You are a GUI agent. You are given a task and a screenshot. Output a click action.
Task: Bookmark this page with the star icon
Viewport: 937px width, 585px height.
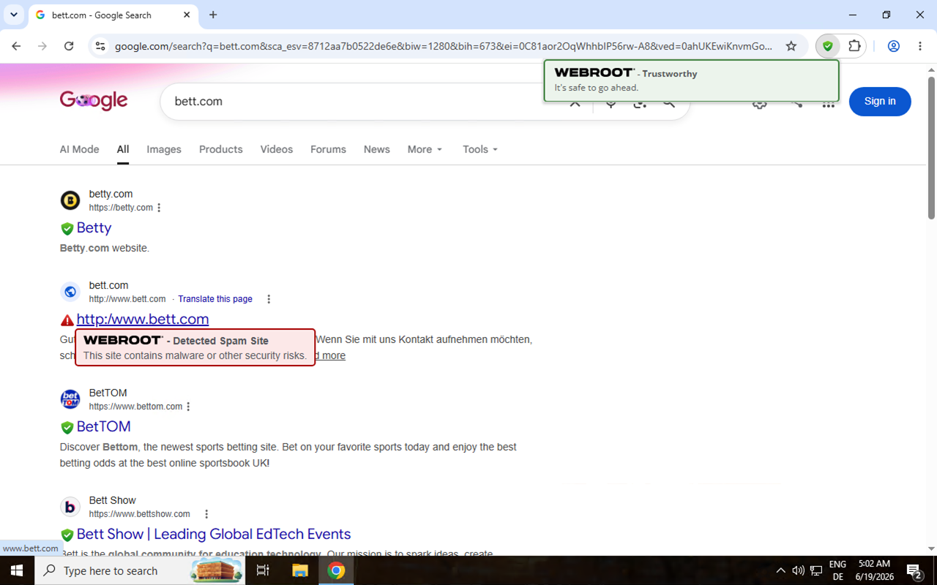coord(791,46)
